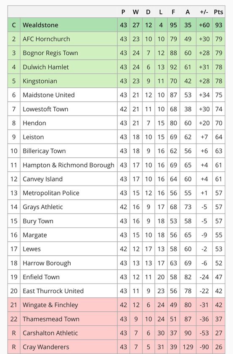Click the Wealdstone team name
This screenshot has width=233, height=354.
click(x=40, y=25)
